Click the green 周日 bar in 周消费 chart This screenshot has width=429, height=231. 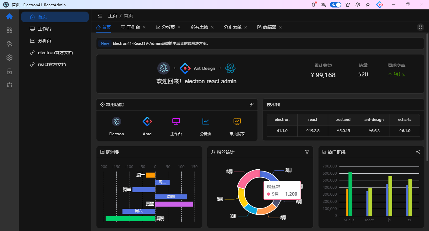(x=130, y=218)
